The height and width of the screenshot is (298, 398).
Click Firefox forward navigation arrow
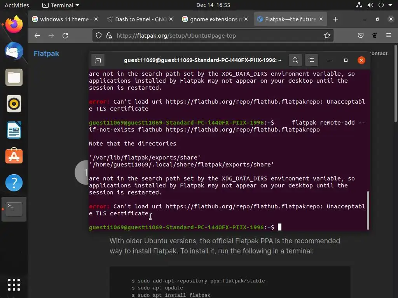click(x=51, y=35)
